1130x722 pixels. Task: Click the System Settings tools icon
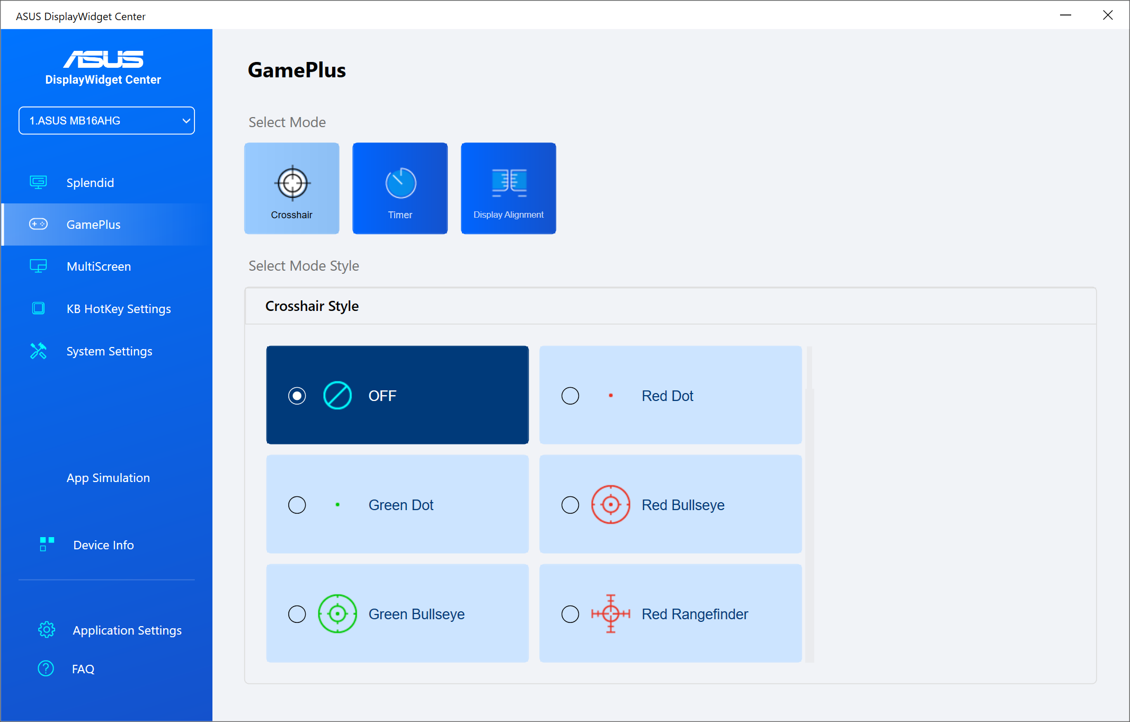click(38, 351)
